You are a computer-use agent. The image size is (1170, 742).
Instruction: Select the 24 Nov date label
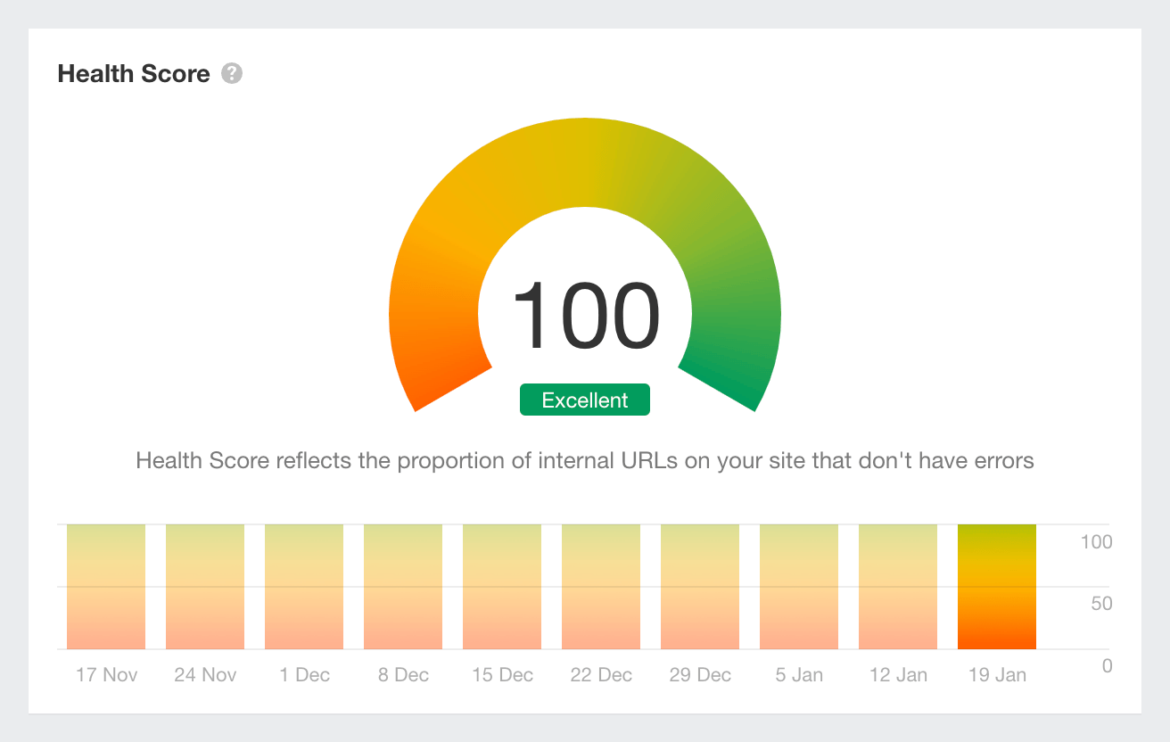point(204,675)
